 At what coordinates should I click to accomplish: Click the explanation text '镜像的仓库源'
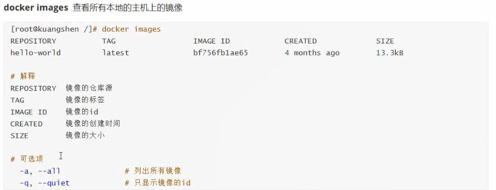pos(89,88)
